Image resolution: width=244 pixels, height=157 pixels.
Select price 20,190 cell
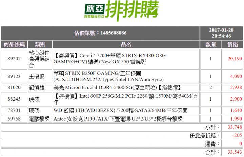[x=232, y=59]
